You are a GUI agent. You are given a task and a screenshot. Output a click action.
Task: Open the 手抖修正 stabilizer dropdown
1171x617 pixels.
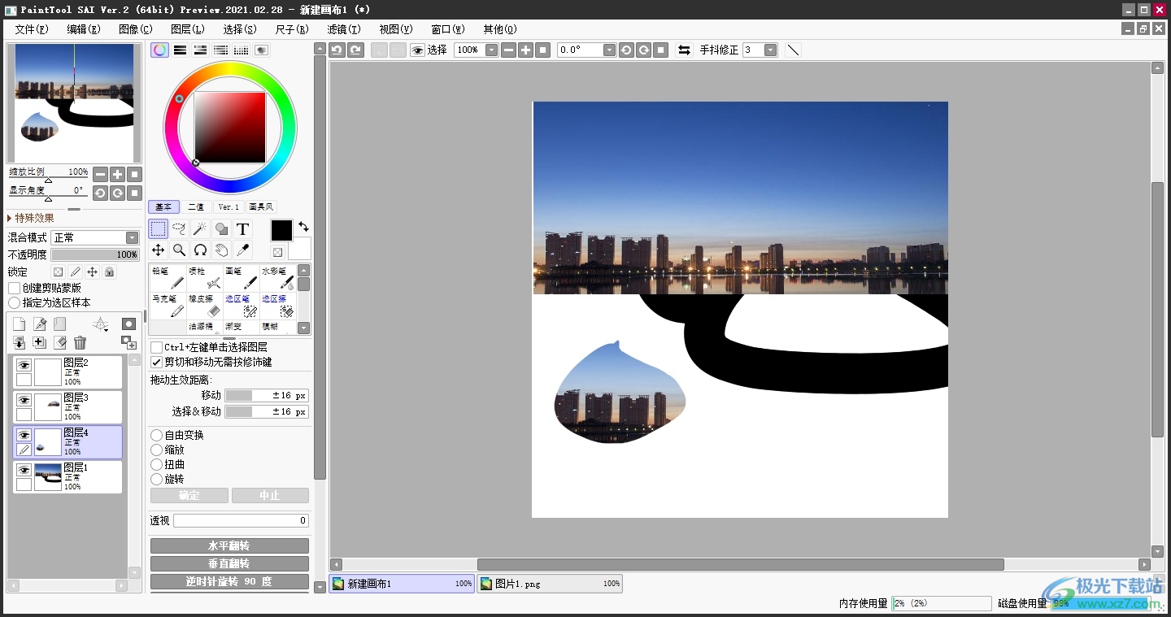[x=770, y=50]
